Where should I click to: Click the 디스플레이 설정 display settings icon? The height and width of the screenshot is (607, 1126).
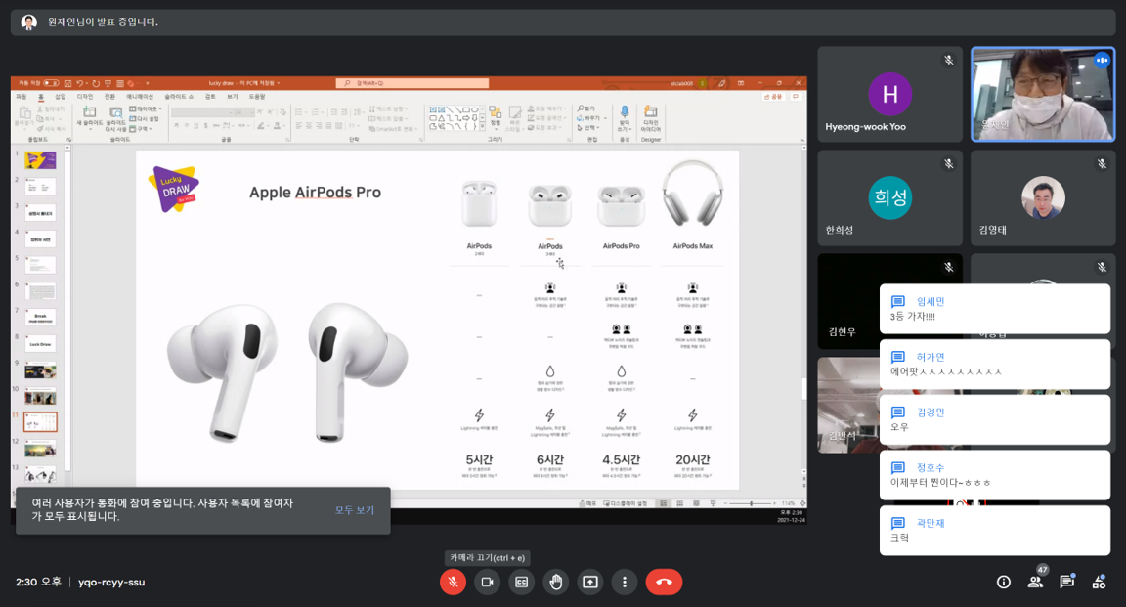[x=625, y=503]
